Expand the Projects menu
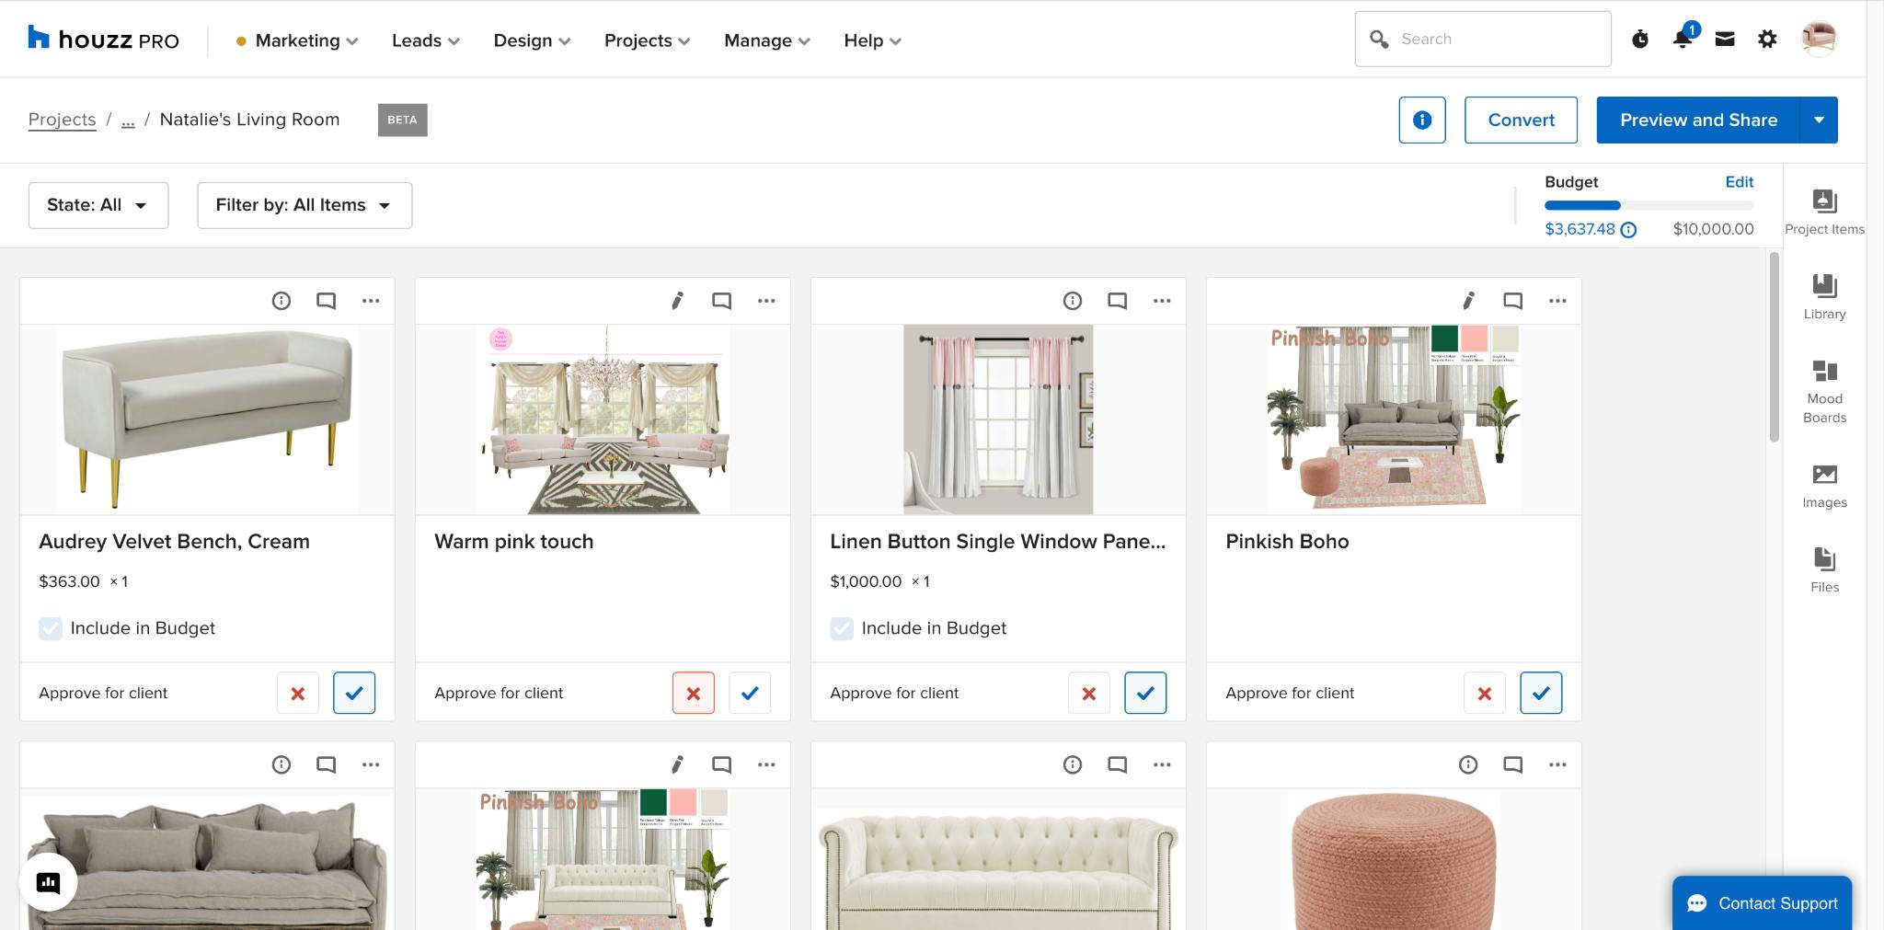The image size is (1884, 930). [x=647, y=40]
